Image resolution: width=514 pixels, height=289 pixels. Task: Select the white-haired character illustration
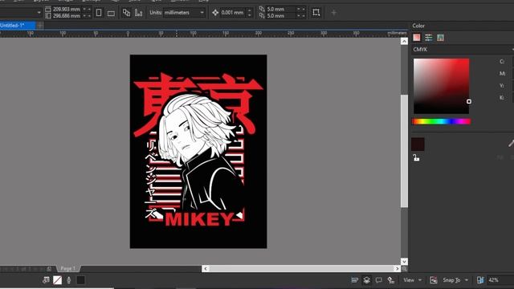[200, 153]
